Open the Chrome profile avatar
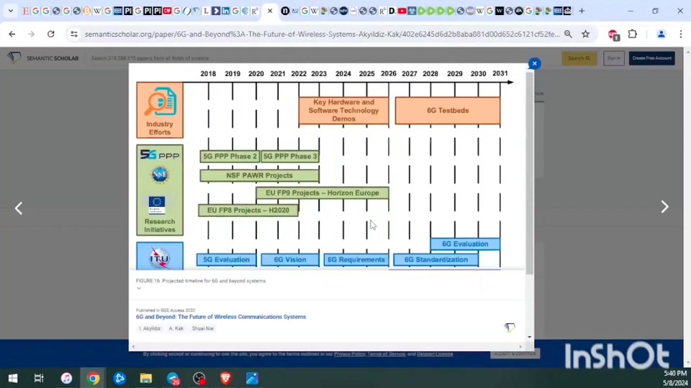 pos(661,34)
